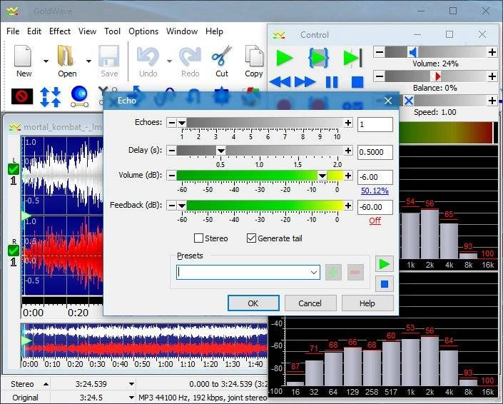Open the Presets combo box dropdown
This screenshot has width=503, height=404.
[313, 273]
